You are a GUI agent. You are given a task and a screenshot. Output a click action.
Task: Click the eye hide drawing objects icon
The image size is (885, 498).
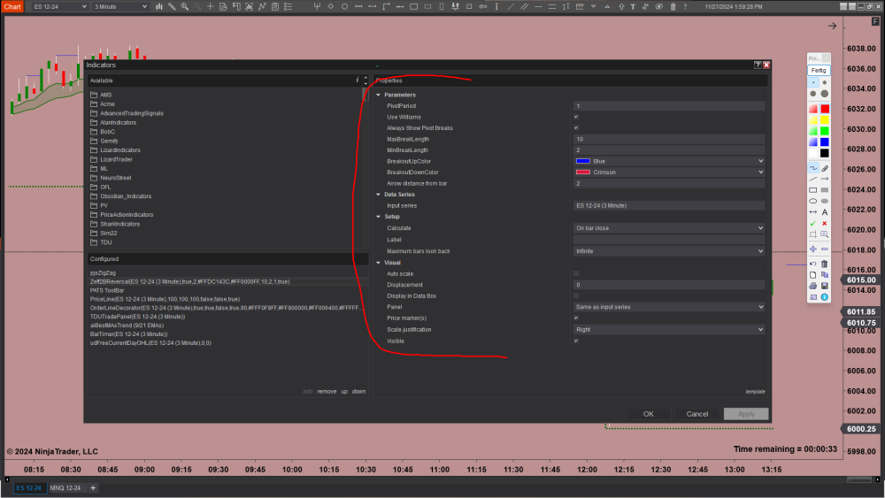(658, 7)
